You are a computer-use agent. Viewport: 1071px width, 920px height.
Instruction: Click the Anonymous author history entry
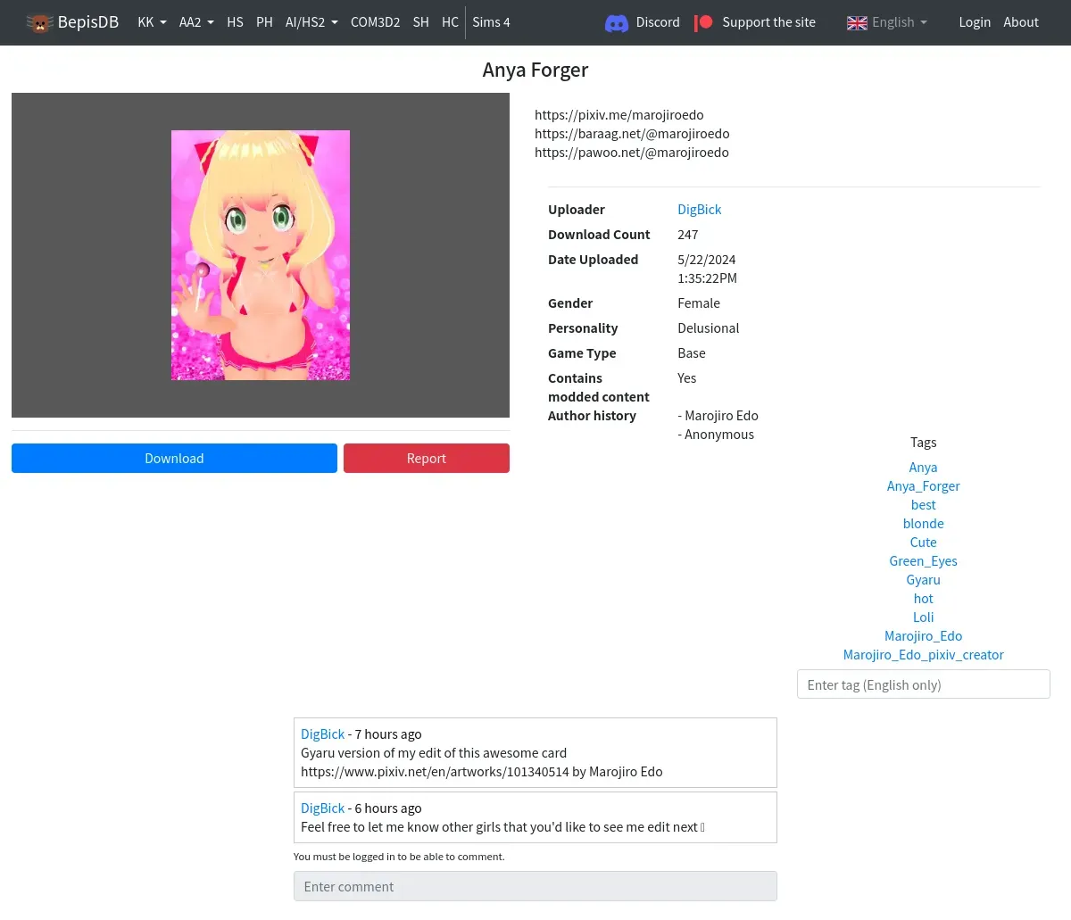[x=716, y=435]
